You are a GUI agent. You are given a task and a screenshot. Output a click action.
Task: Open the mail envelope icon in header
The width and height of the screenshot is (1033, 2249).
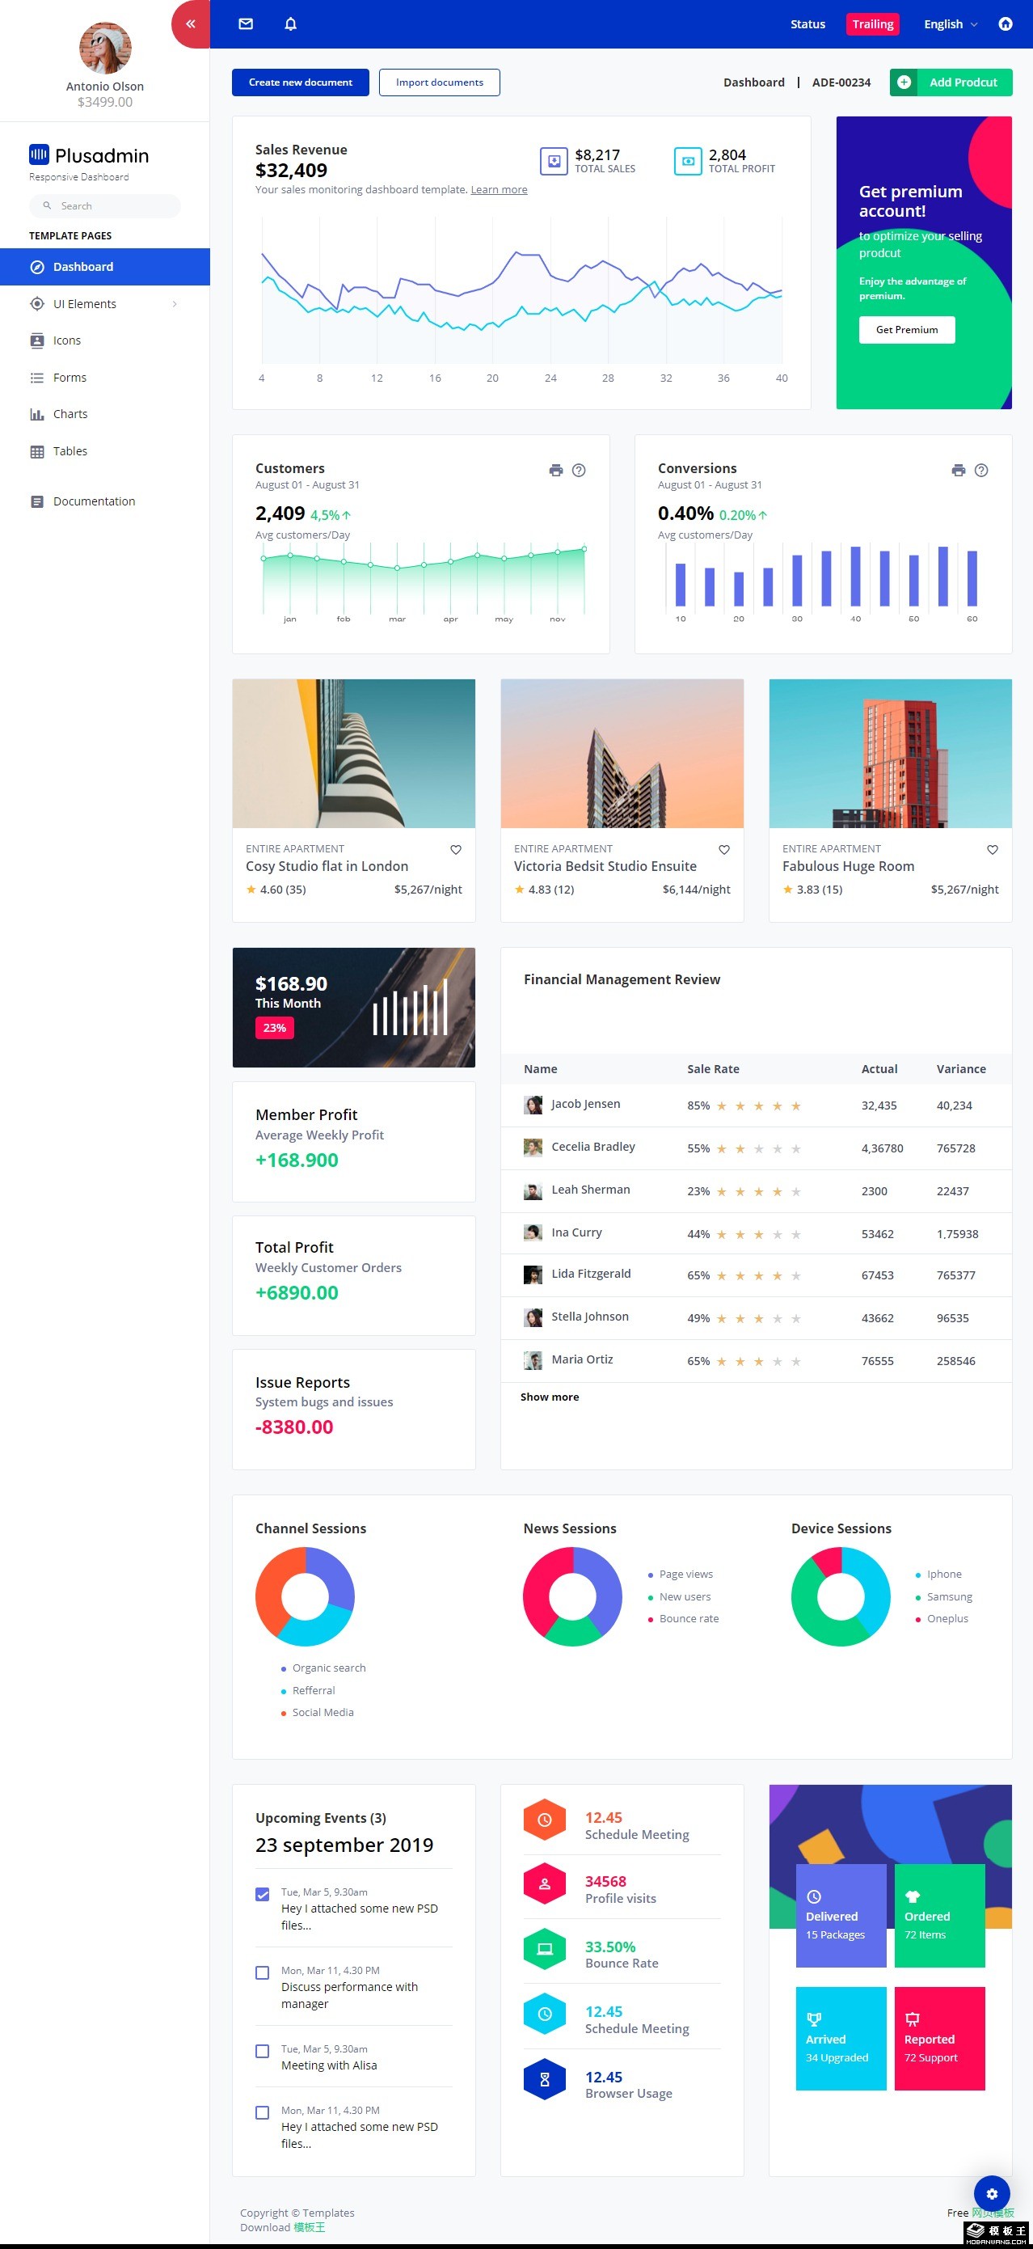[246, 24]
